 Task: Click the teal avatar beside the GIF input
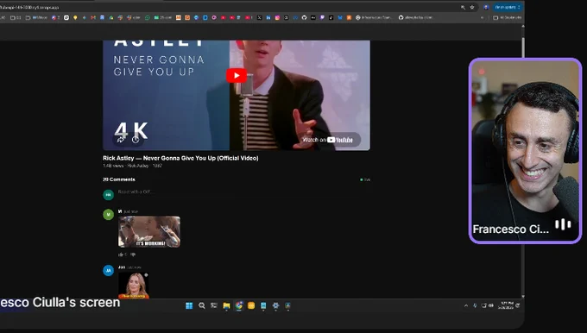(x=108, y=195)
